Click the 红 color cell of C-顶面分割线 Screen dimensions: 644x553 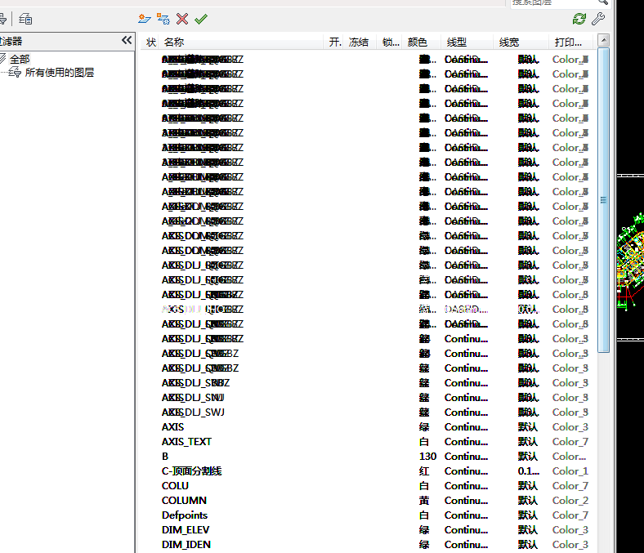tap(424, 471)
